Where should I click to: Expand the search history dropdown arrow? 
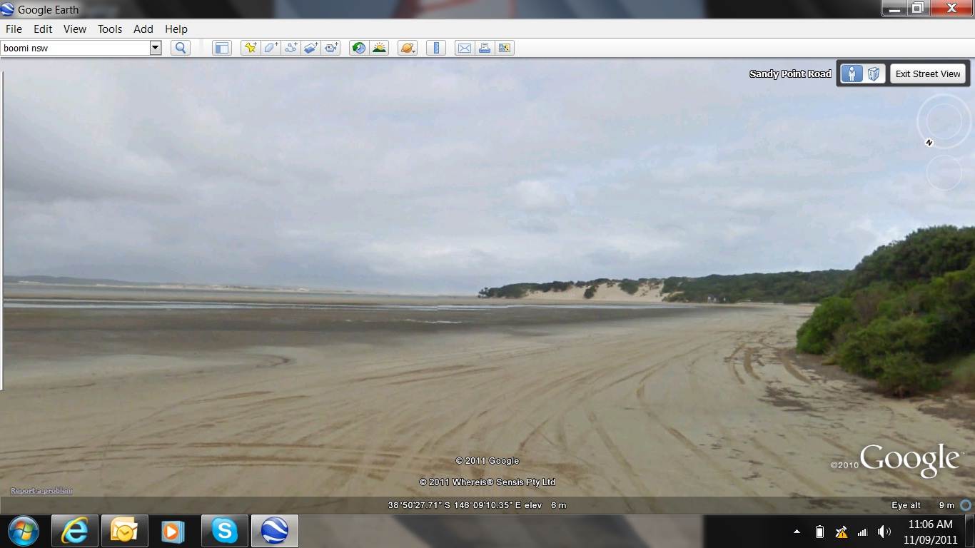156,48
